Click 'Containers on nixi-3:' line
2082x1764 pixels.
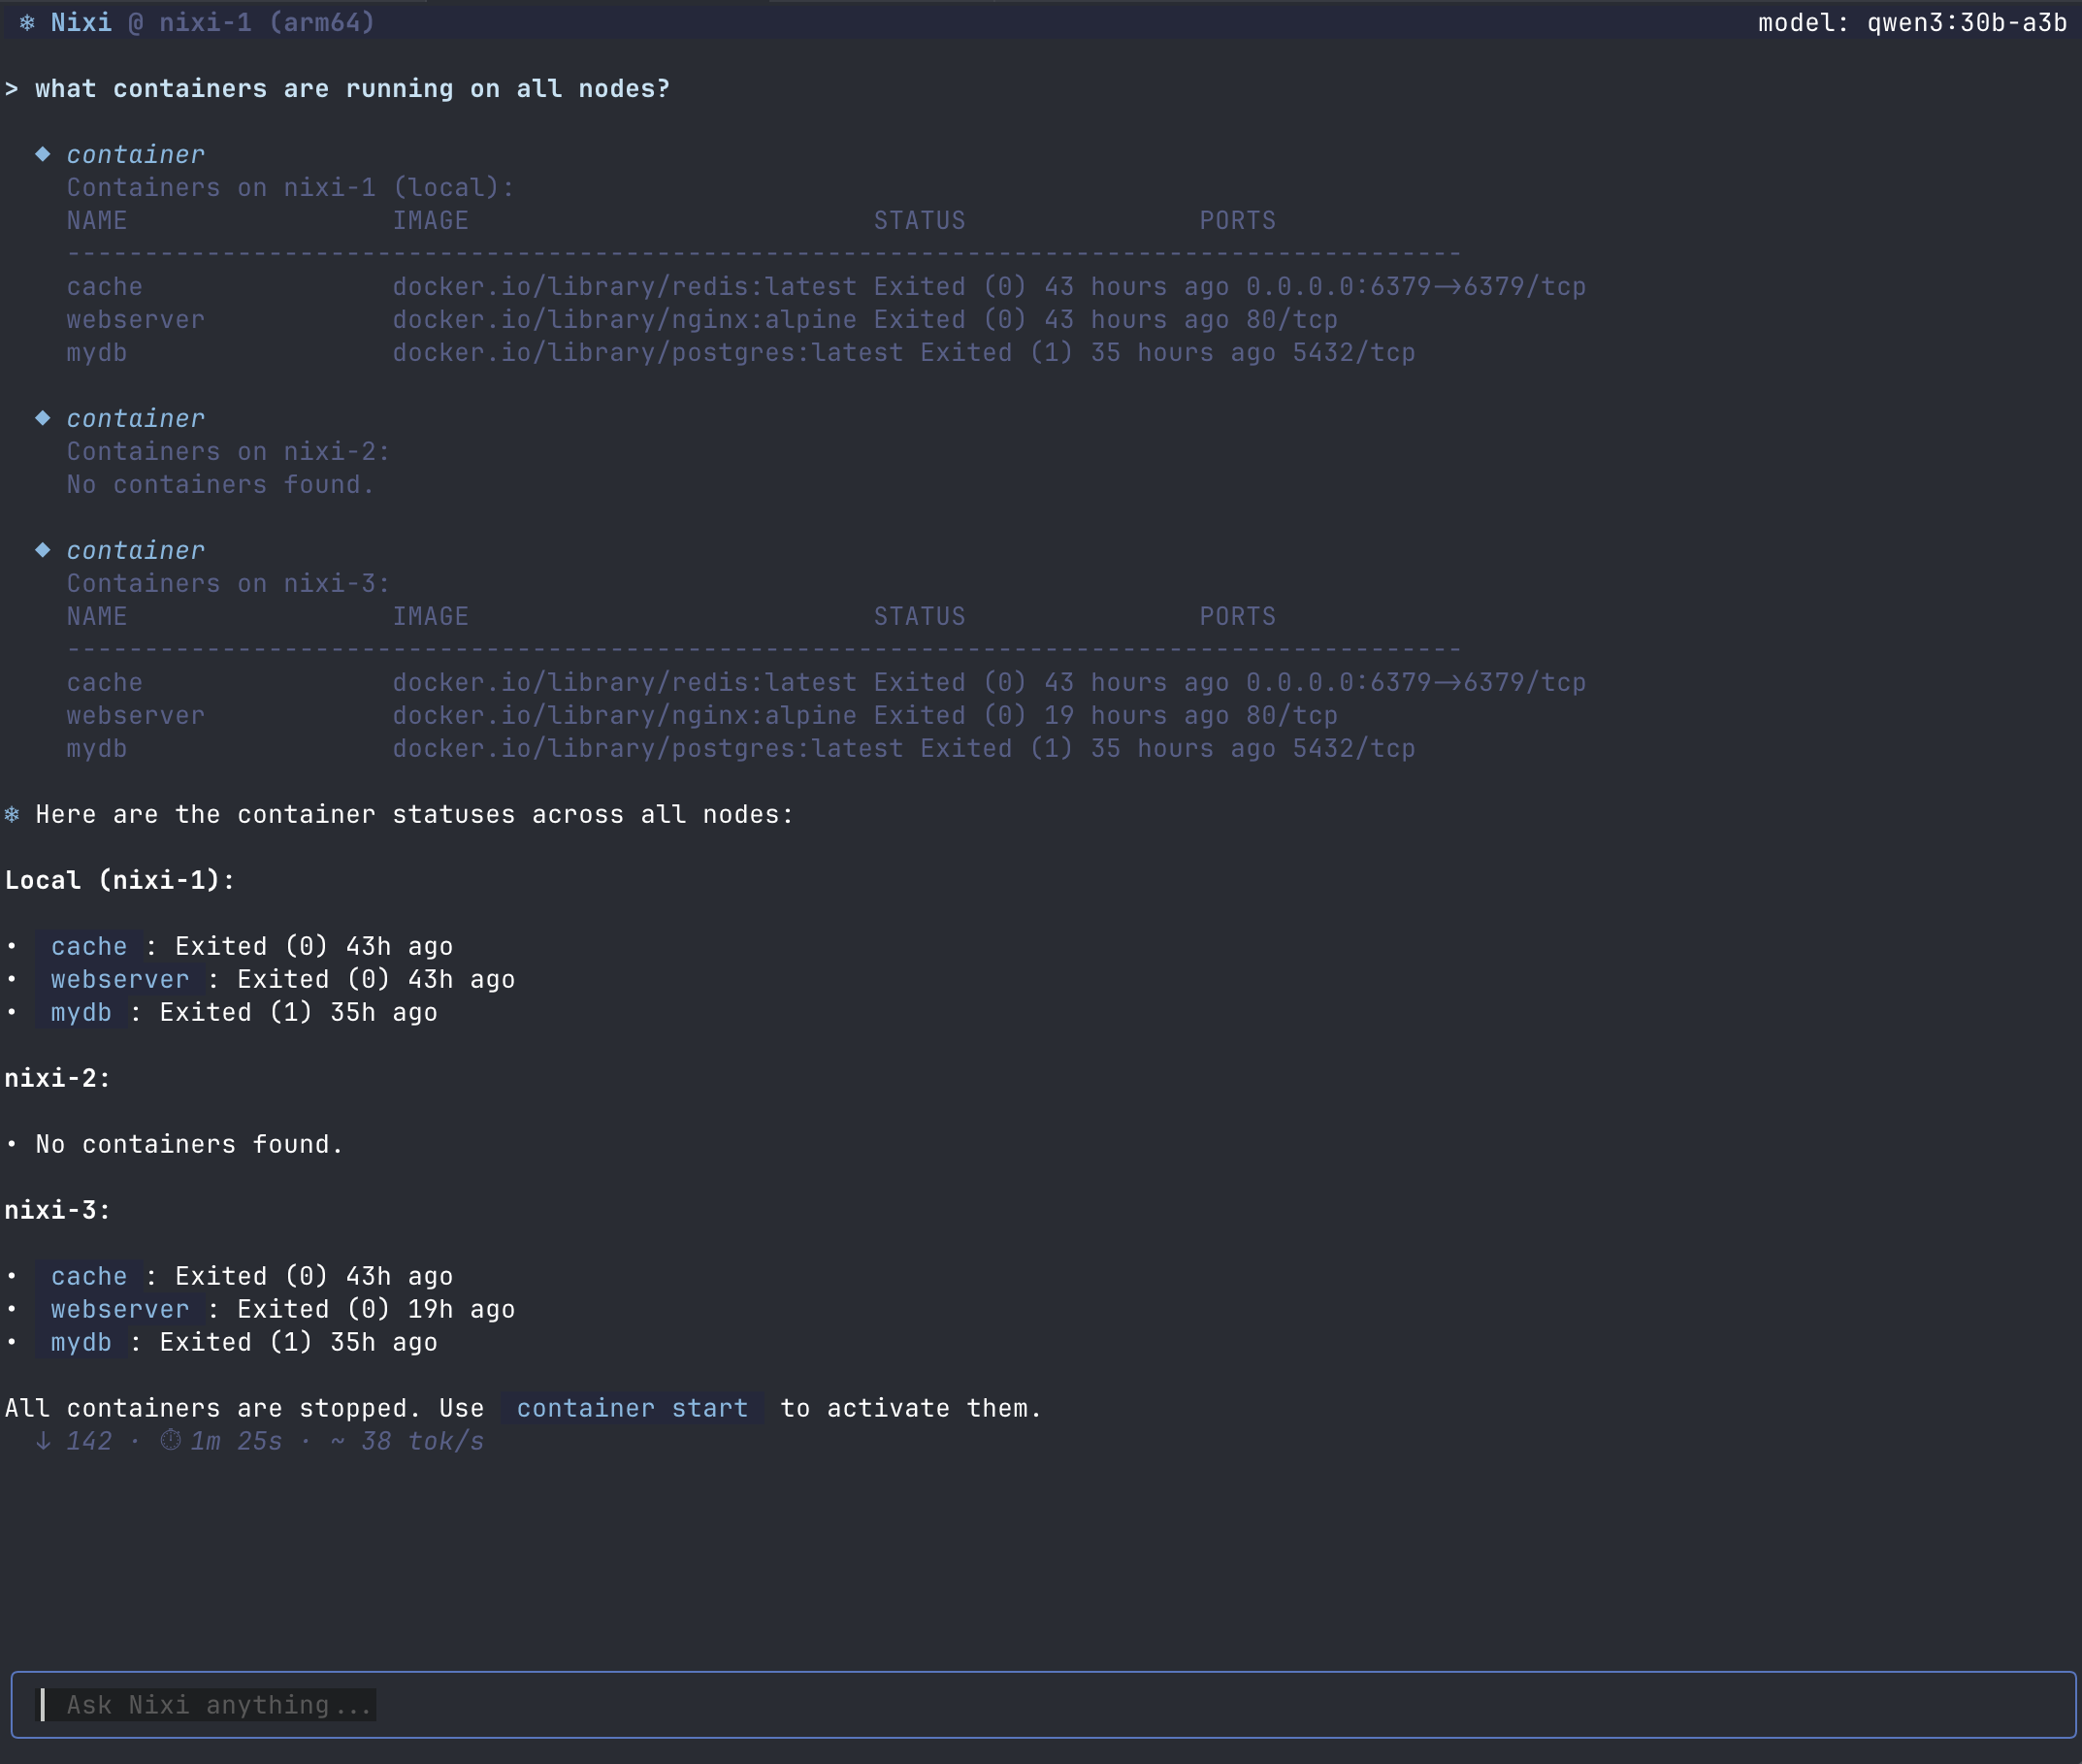click(x=228, y=583)
